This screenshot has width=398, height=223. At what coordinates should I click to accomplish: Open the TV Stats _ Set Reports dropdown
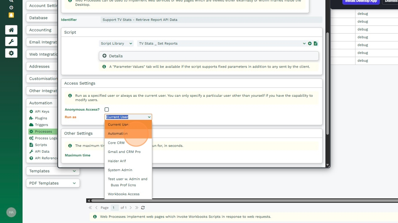pyautogui.click(x=222, y=43)
